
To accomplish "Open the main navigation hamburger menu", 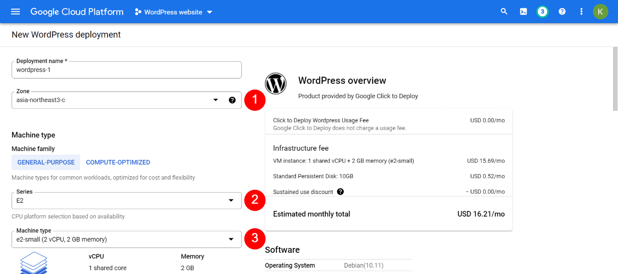I will point(15,12).
